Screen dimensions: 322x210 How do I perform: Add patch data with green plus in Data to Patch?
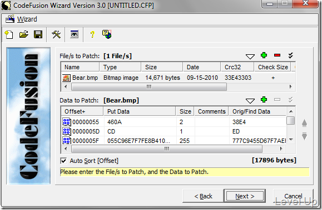pos(264,100)
